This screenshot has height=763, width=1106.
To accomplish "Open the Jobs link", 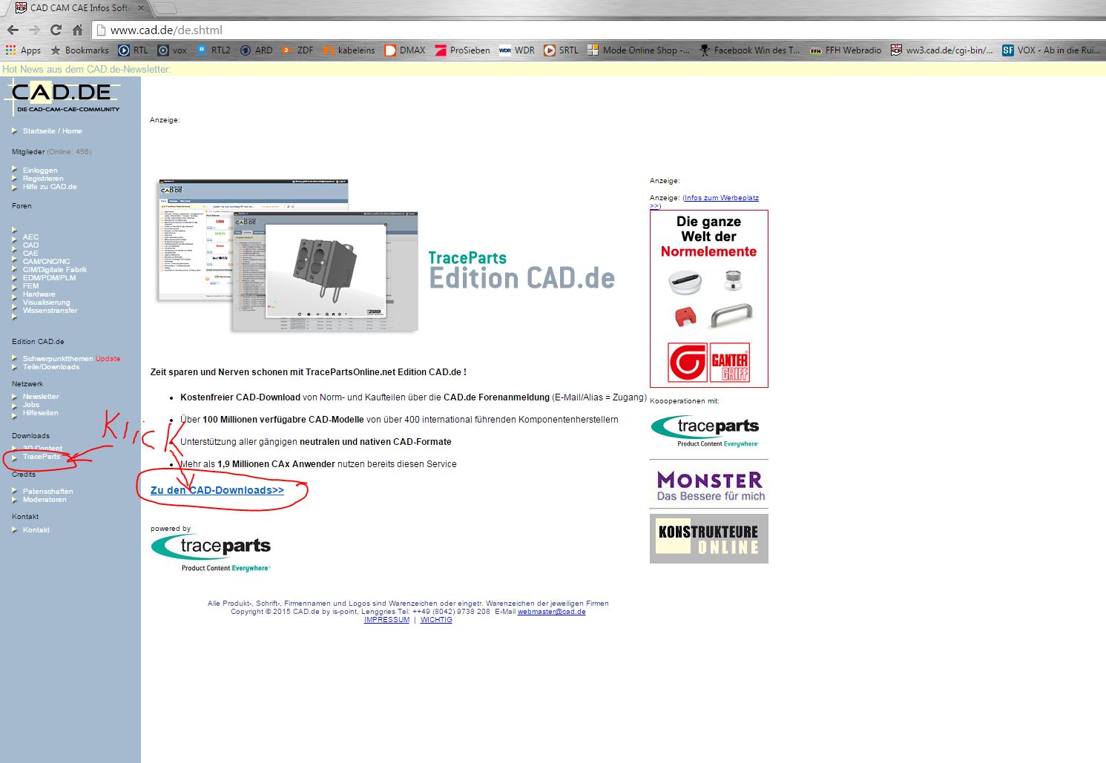I will pyautogui.click(x=30, y=405).
